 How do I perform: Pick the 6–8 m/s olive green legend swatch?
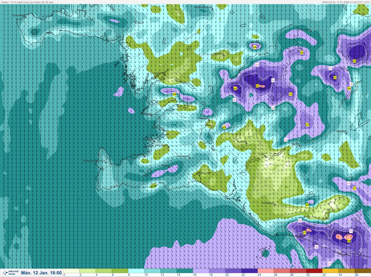(x=120, y=271)
